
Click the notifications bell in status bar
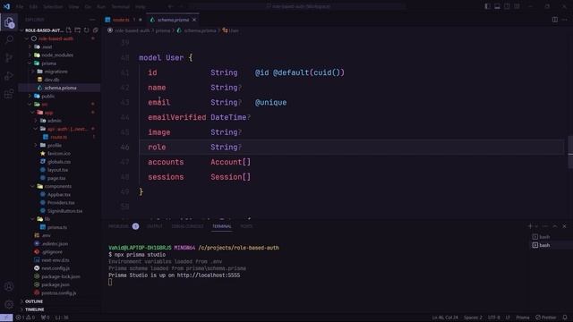point(565,318)
